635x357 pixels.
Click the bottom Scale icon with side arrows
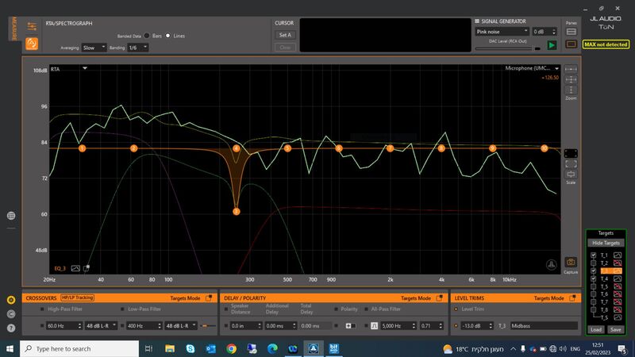(x=571, y=175)
